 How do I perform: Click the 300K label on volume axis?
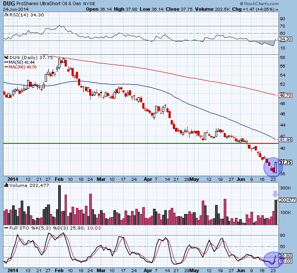[285, 188]
